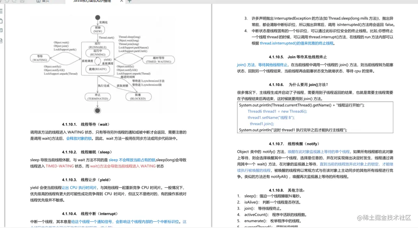
Task: Click the 就绪(READY) node in the diagram
Action: pos(97,69)
